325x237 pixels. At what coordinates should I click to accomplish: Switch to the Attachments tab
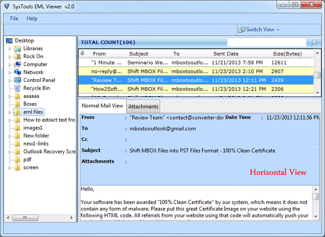(x=143, y=107)
